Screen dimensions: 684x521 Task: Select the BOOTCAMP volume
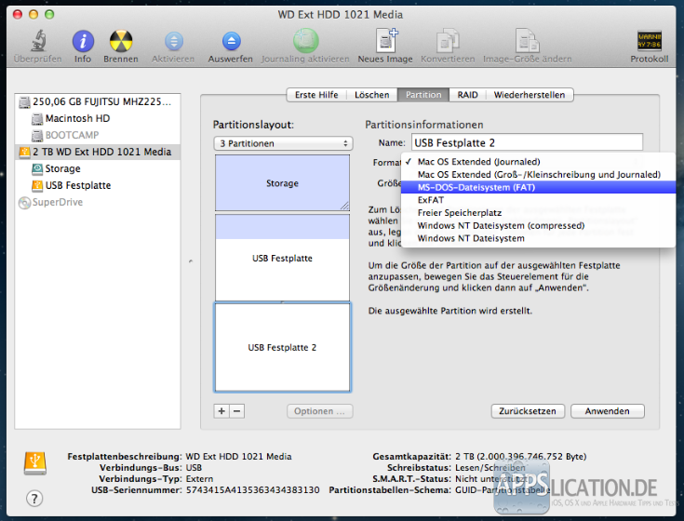(98, 135)
